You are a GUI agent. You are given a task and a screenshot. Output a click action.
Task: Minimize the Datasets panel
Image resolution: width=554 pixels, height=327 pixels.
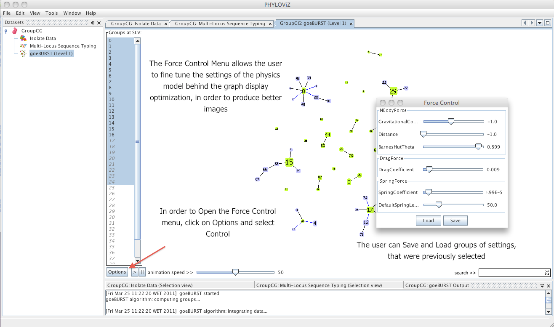[x=93, y=23]
